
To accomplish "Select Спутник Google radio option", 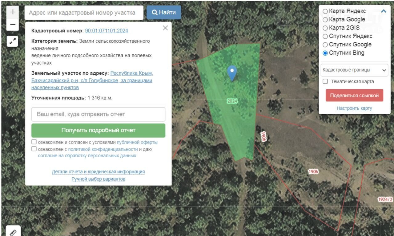I will tap(325, 45).
